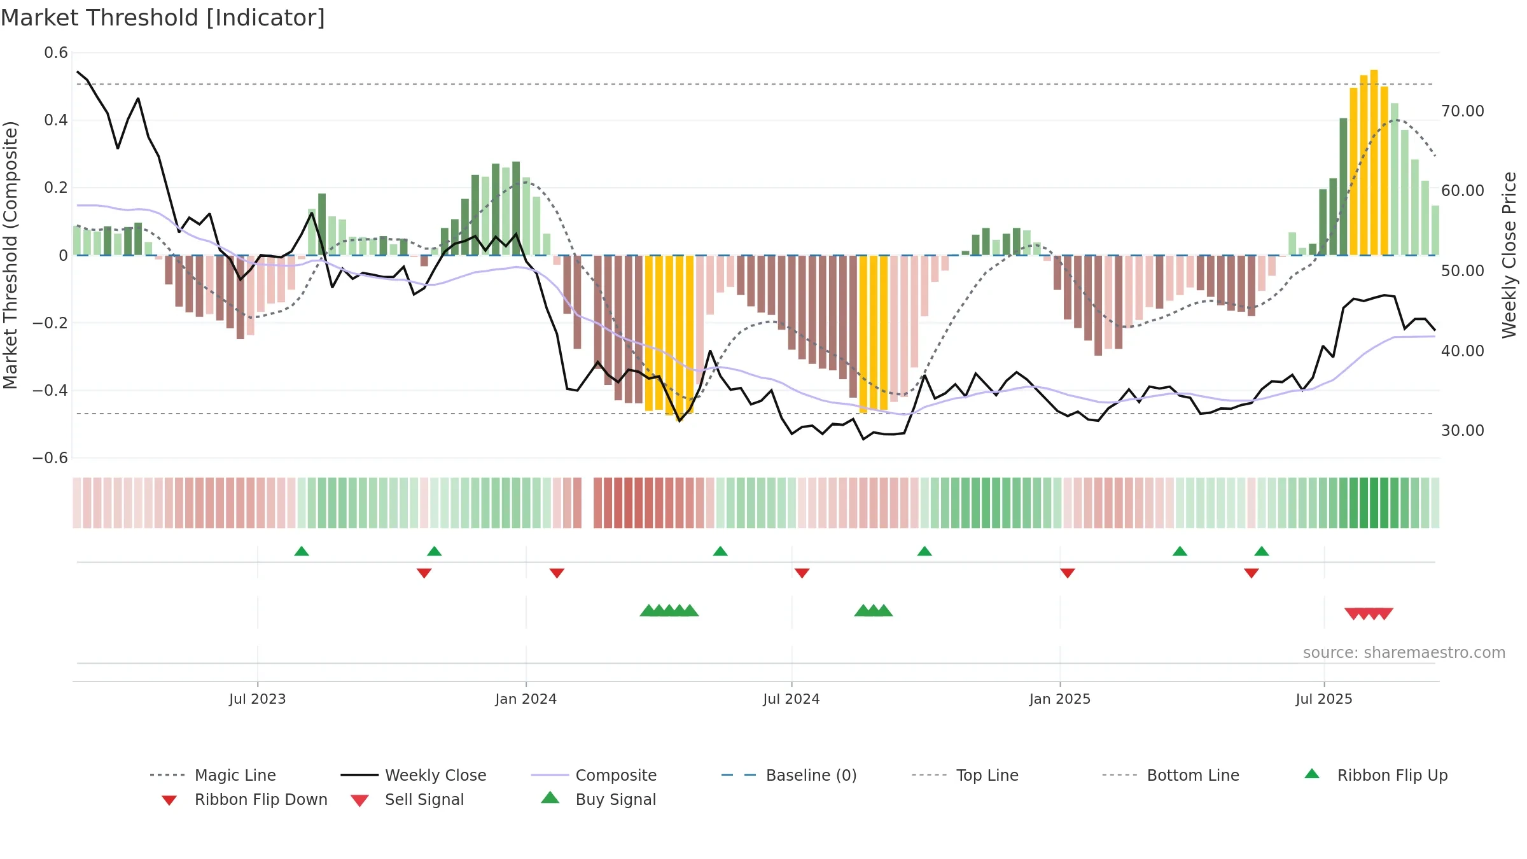Toggle the Buy Signal legend entry
Viewport: 1527px width, 859px height.
[598, 799]
